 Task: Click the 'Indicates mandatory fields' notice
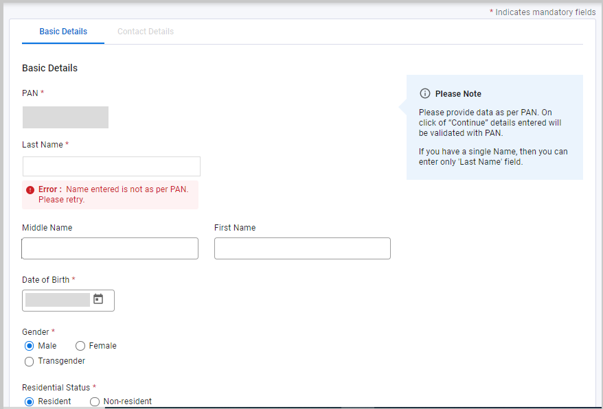tap(545, 12)
